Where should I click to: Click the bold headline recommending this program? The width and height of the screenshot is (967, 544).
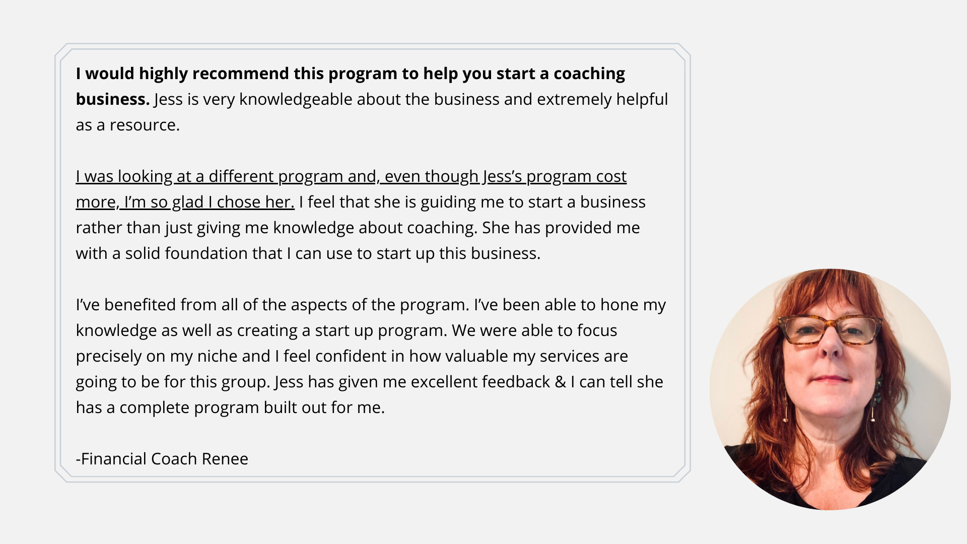click(x=351, y=86)
